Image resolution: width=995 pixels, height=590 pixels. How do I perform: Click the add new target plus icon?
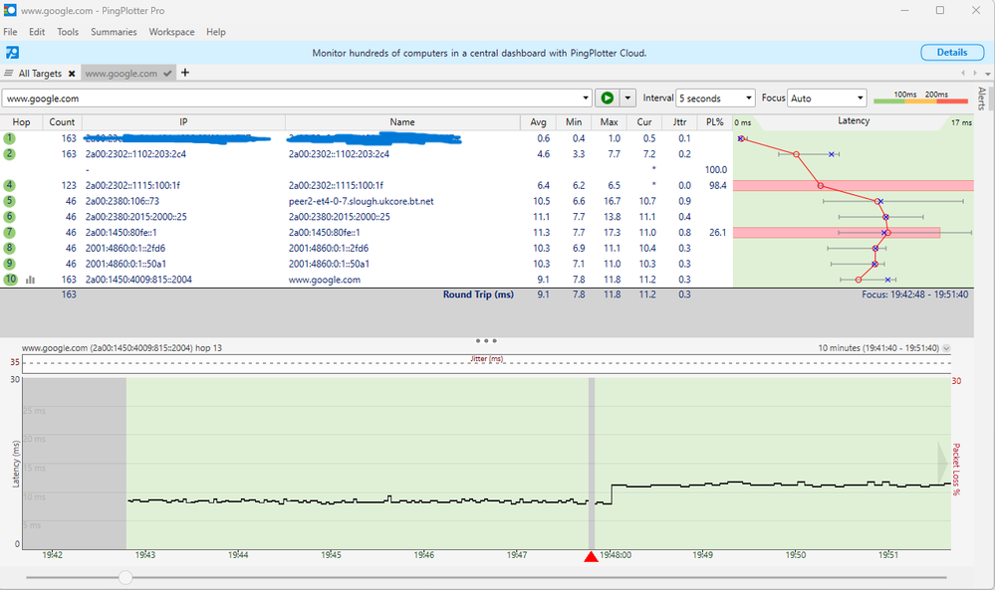pyautogui.click(x=185, y=73)
